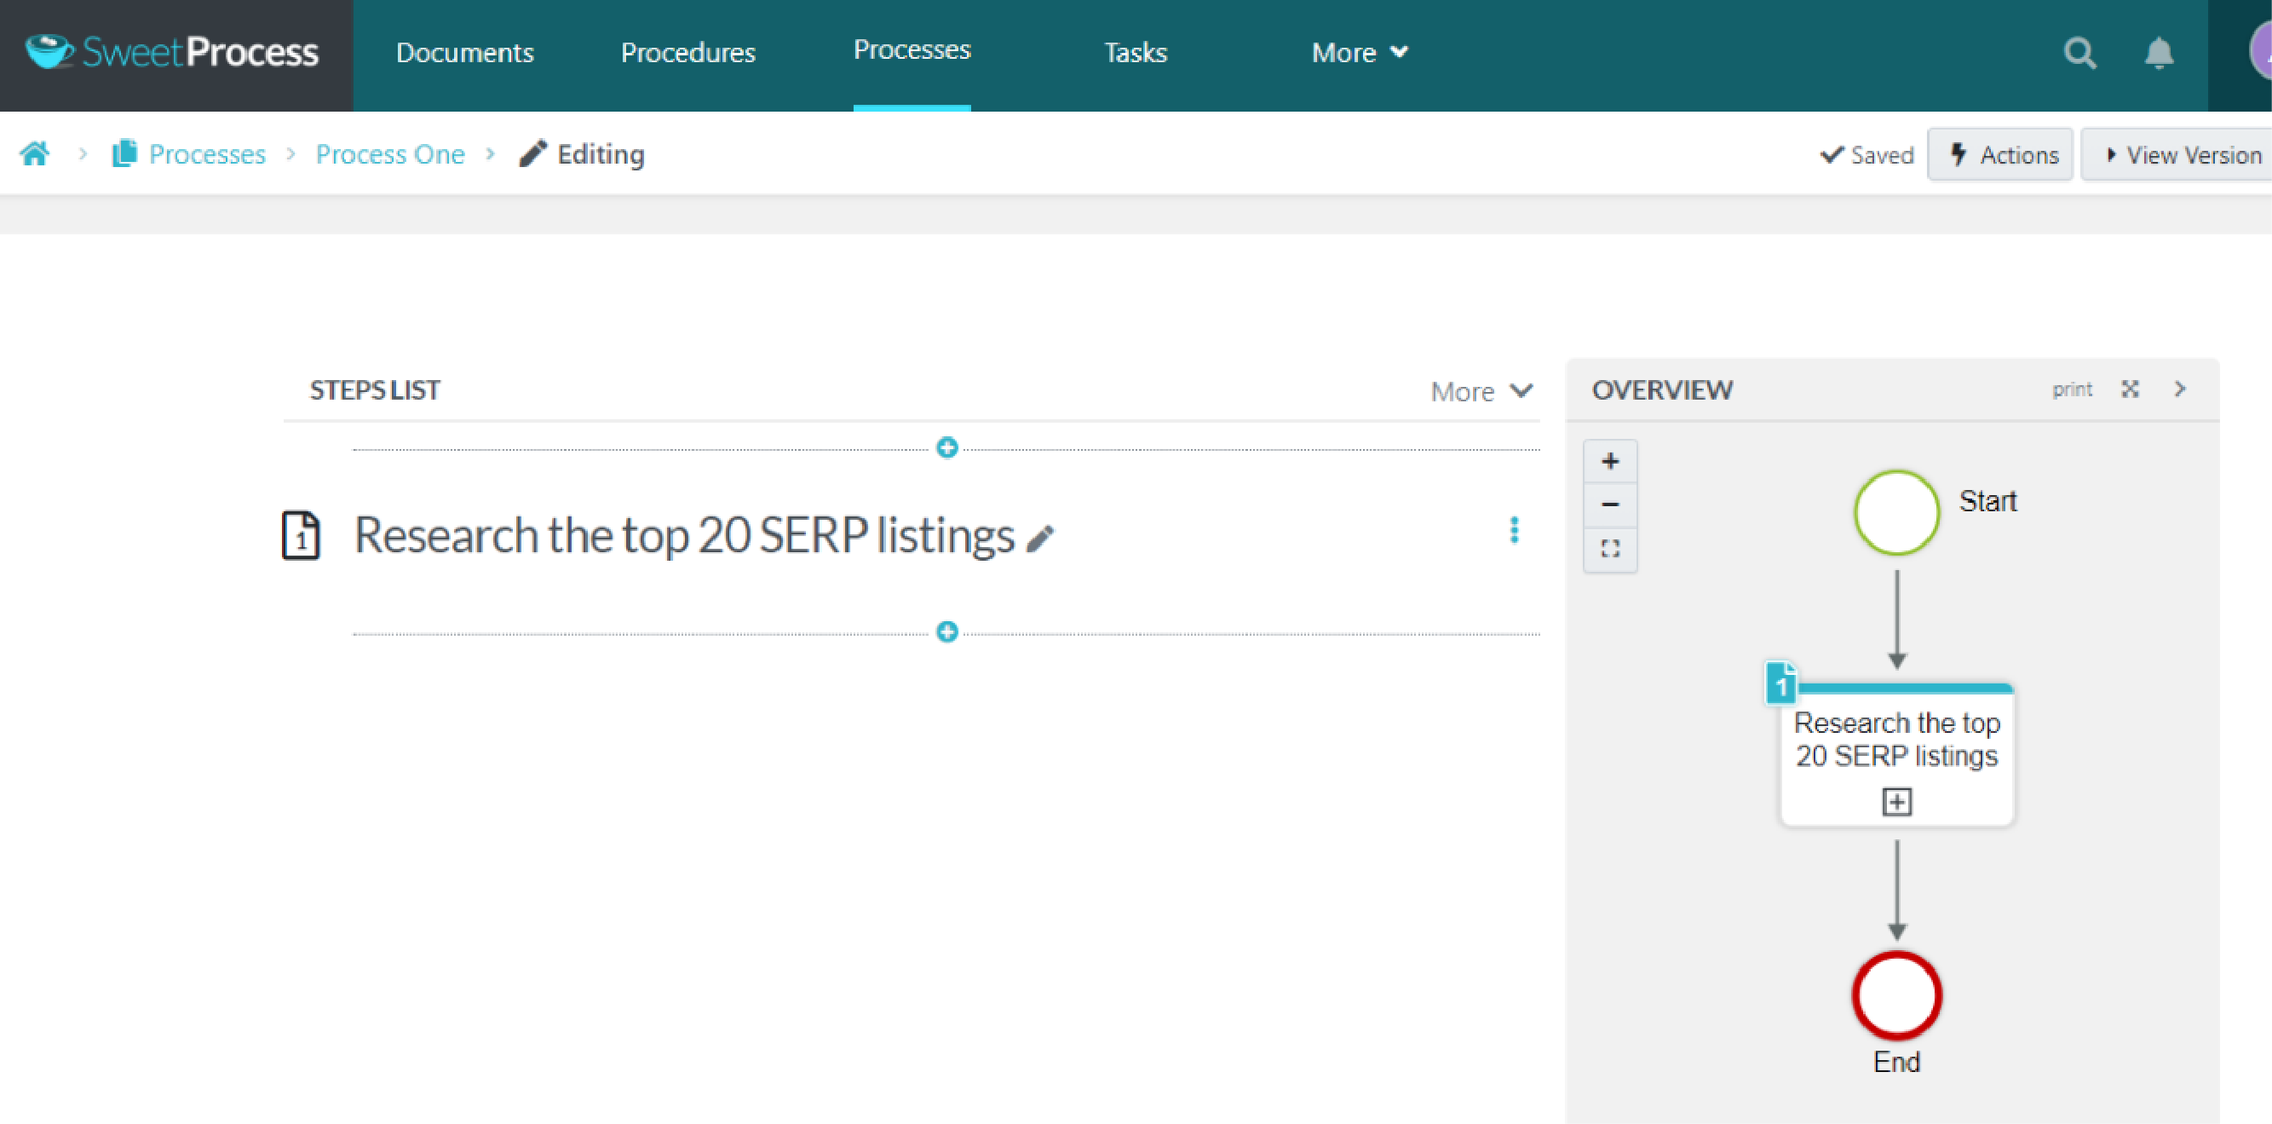The width and height of the screenshot is (2272, 1124).
Task: Expand the Steps List More dropdown
Action: click(x=1481, y=391)
